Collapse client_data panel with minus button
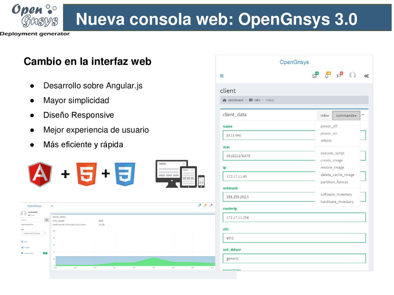The height and width of the screenshot is (295, 394). 363,115
